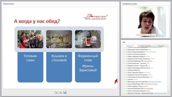Click Наталия Воробьева message для ведущих
The image size is (172, 97).
(x=138, y=89)
